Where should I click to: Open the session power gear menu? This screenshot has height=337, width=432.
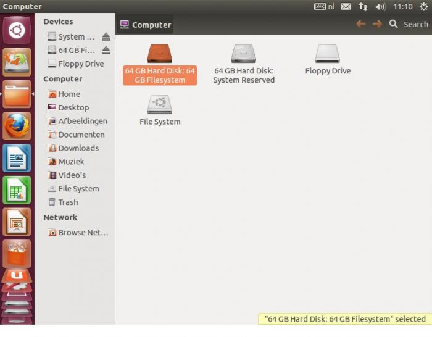click(424, 6)
